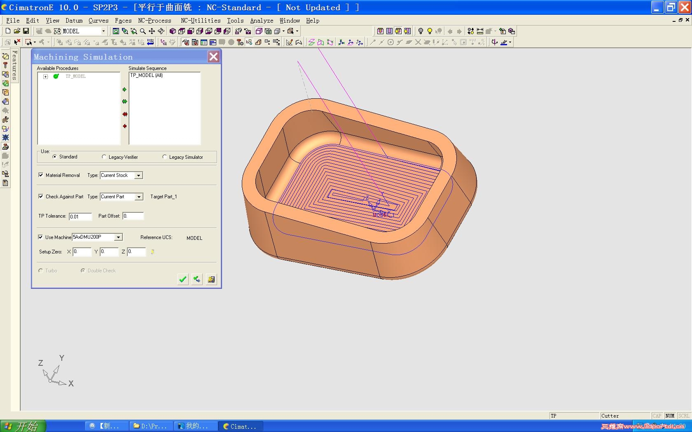Open the dropdown at end of view toolbar

click(297, 31)
